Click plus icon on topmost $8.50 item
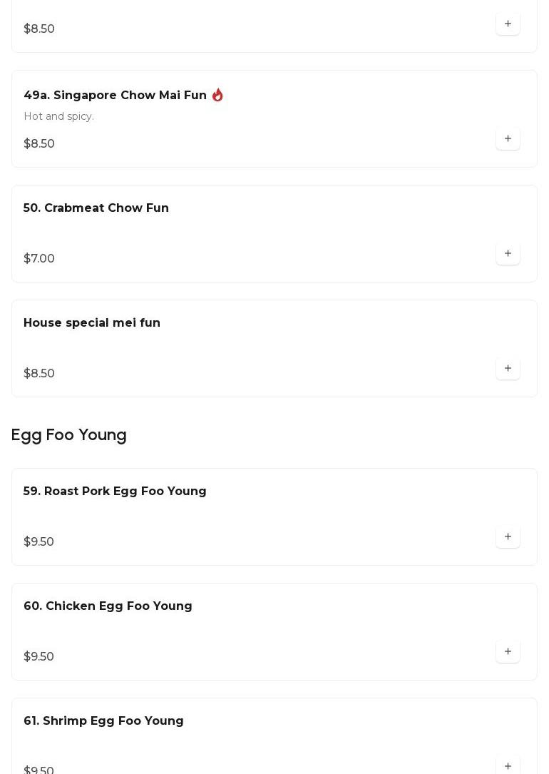 point(508,24)
